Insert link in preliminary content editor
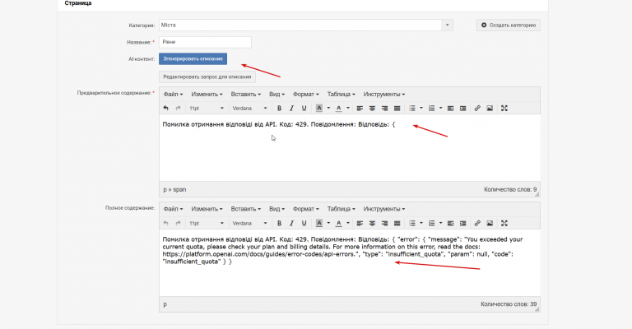Screen dimensions: 632x329 point(477,109)
